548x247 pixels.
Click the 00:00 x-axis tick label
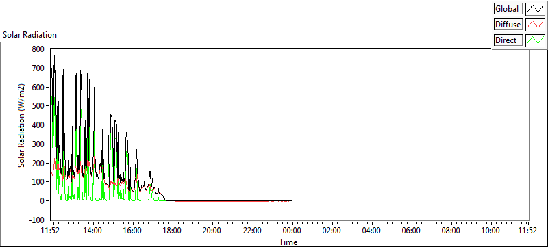292,231
